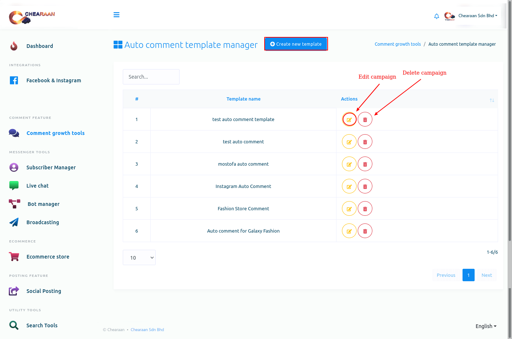Delete the 'mostofa auto comment' template

(365, 164)
